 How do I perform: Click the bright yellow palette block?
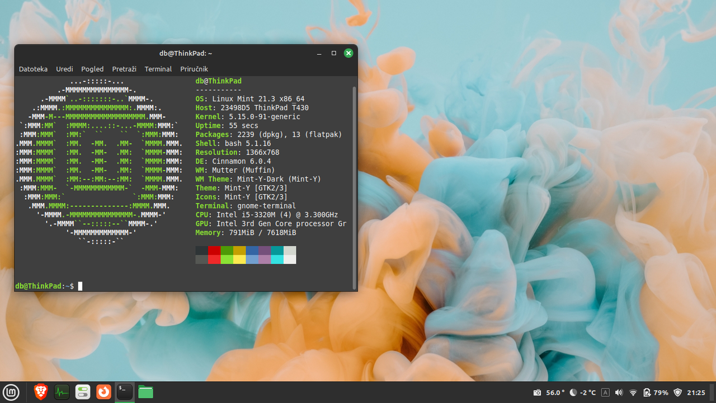[x=239, y=260]
